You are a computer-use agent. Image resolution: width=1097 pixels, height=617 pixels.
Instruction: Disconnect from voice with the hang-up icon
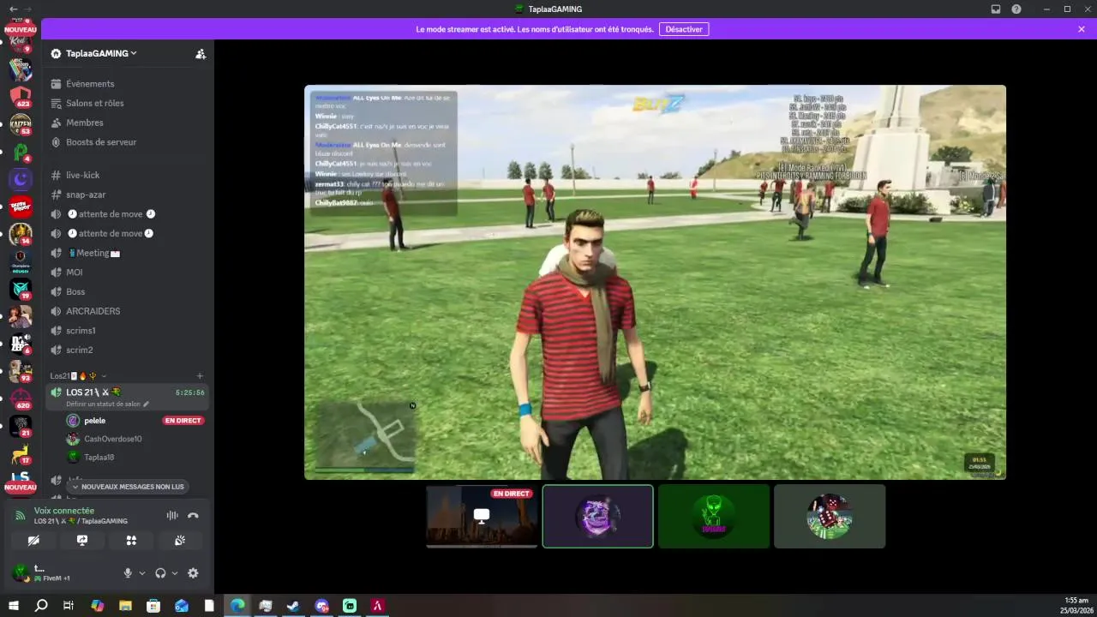[193, 515]
